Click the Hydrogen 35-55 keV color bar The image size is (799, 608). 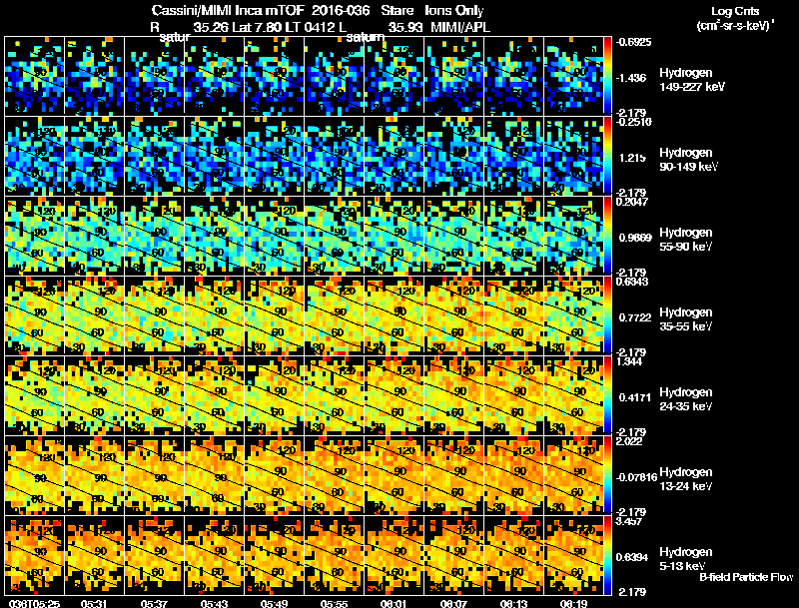click(x=607, y=315)
